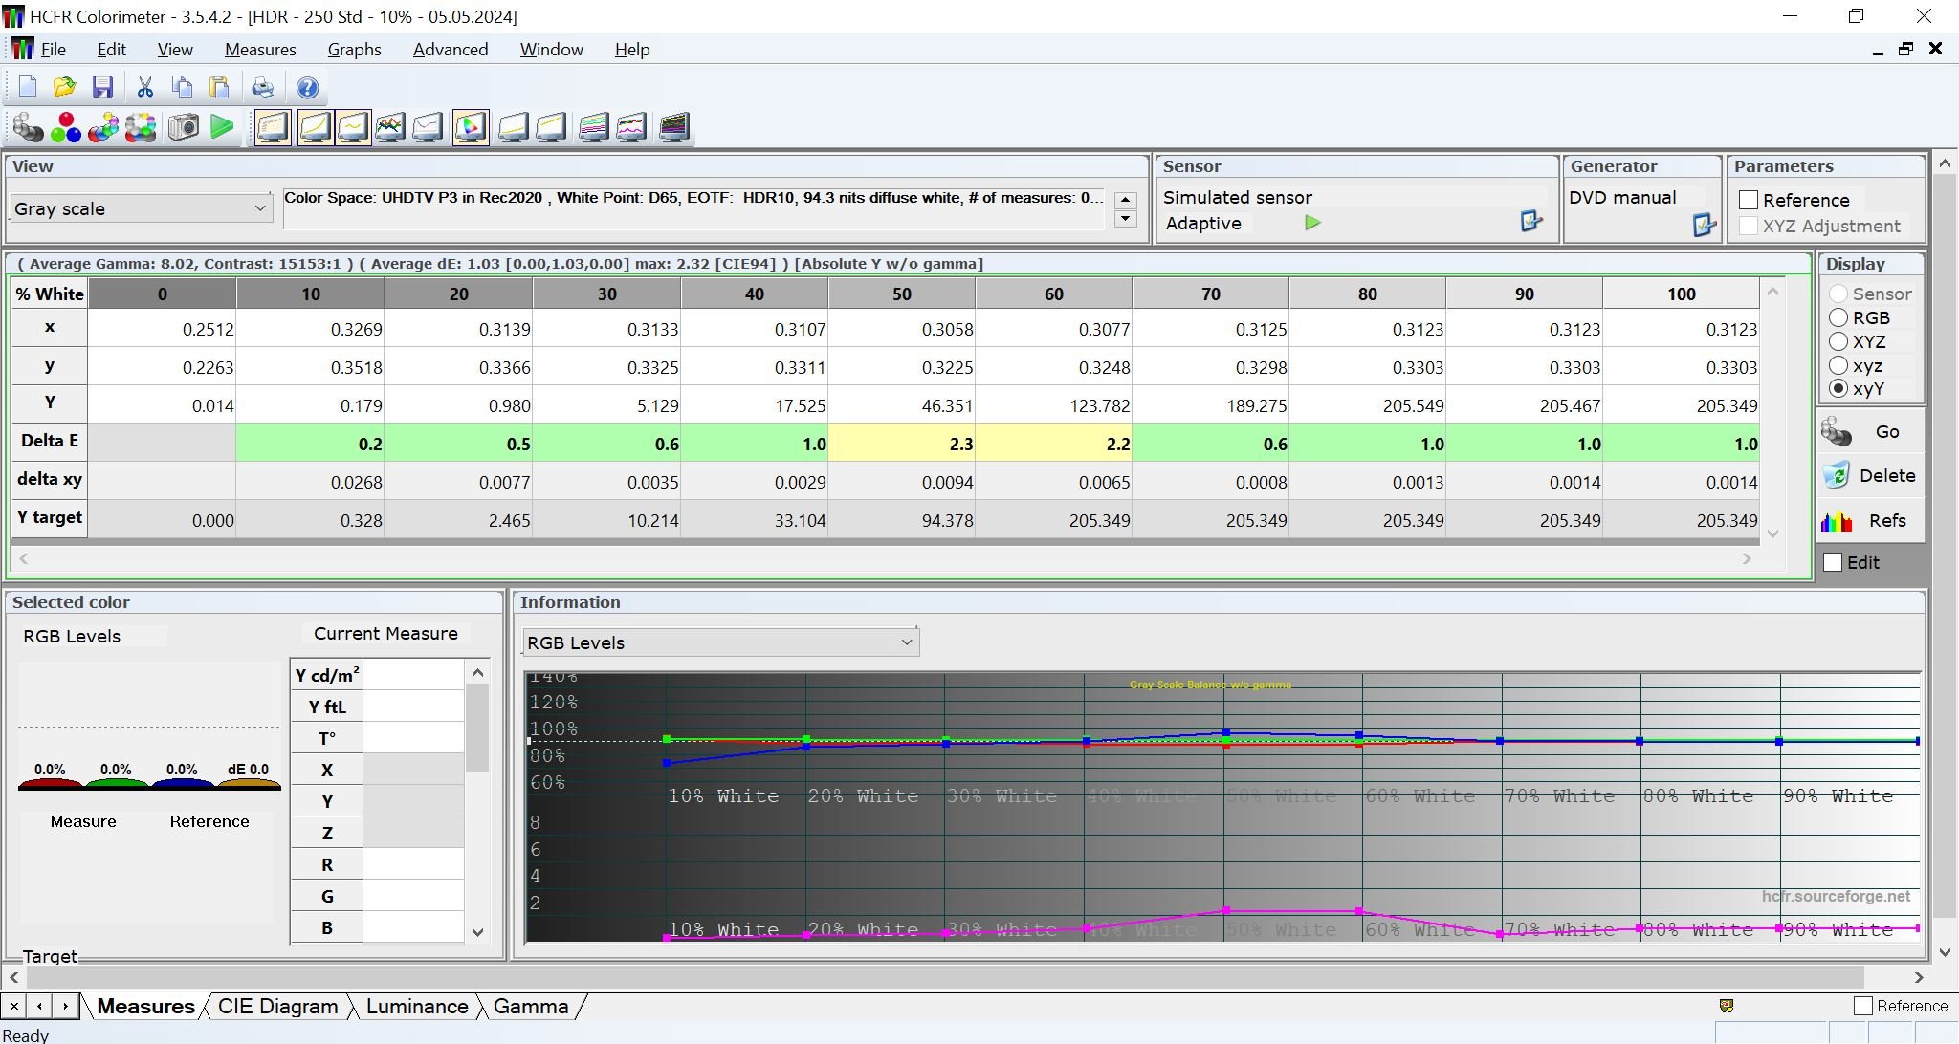Image resolution: width=1959 pixels, height=1044 pixels.
Task: Open the Measures menu
Action: click(259, 50)
